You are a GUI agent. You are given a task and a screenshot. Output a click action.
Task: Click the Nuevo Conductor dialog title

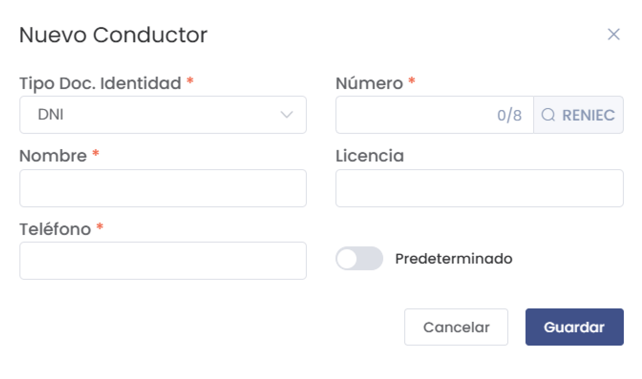tap(114, 35)
